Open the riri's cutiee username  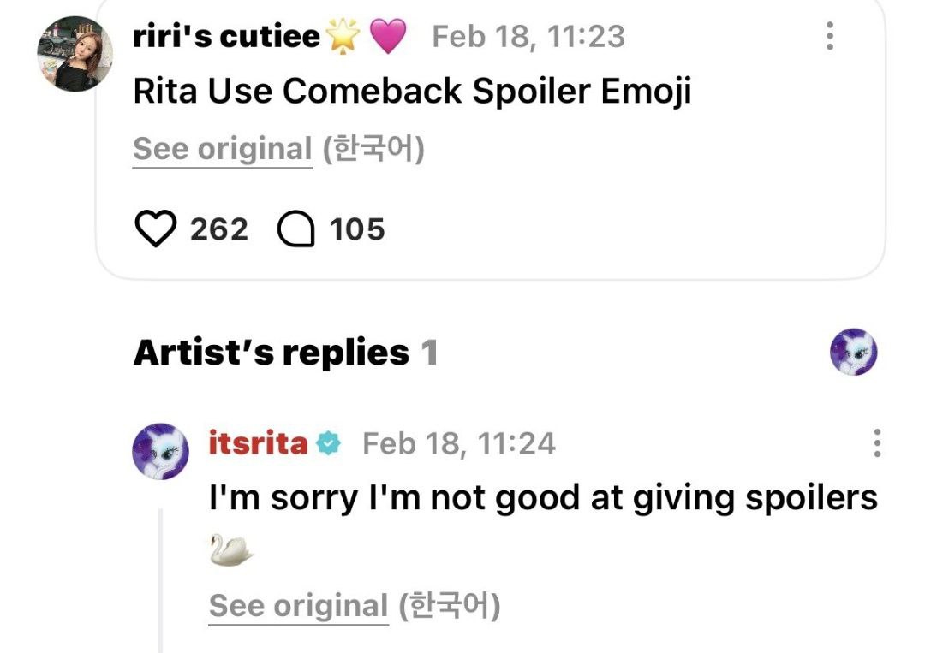click(x=227, y=37)
